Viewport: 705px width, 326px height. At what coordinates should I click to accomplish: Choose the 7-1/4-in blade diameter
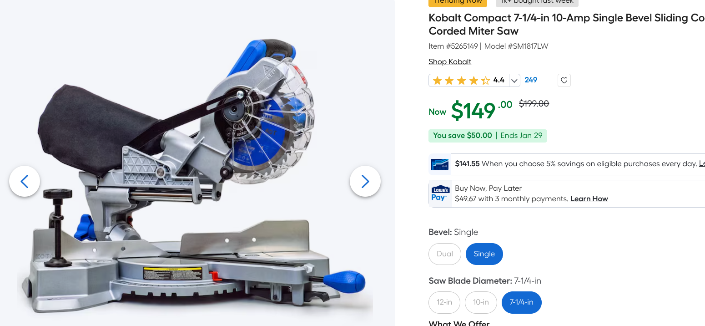[x=522, y=302]
